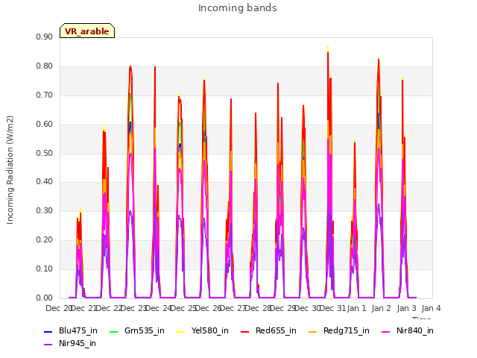The width and height of the screenshot is (477, 358).
Task: Click the 0.90 y-axis tick label
Action: pos(45,37)
